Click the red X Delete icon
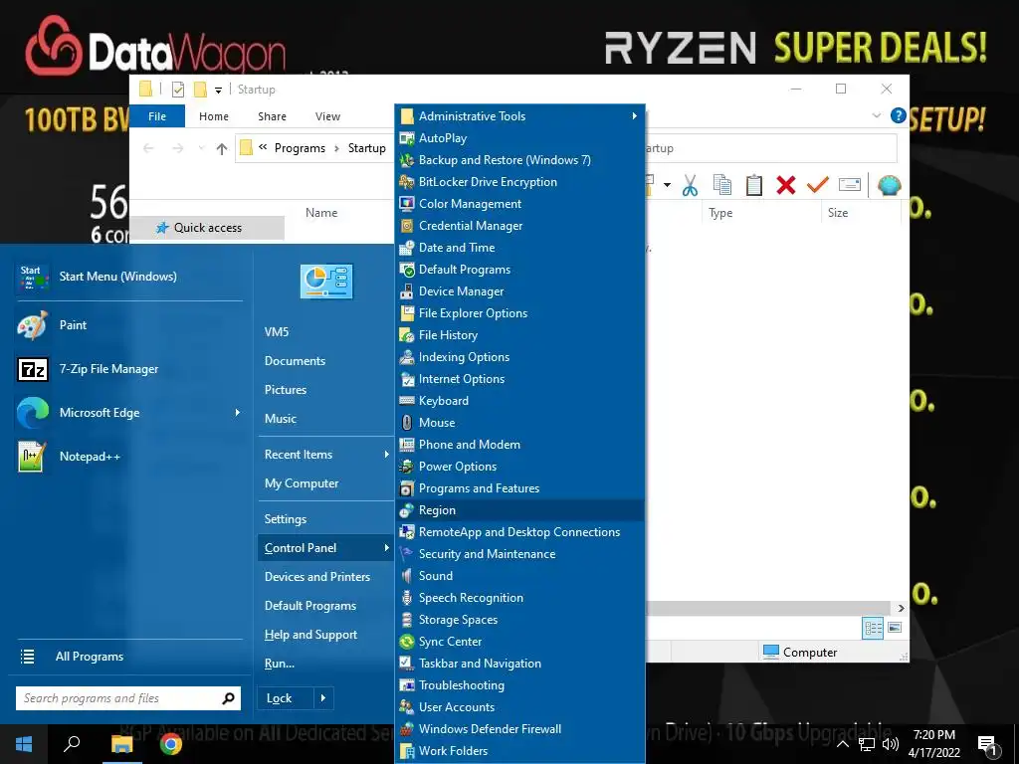The height and width of the screenshot is (764, 1019). [x=786, y=185]
